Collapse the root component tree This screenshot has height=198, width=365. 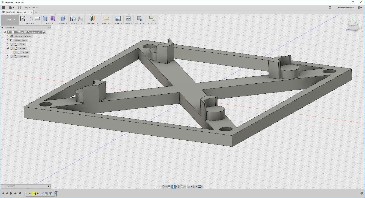pyautogui.click(x=5, y=32)
